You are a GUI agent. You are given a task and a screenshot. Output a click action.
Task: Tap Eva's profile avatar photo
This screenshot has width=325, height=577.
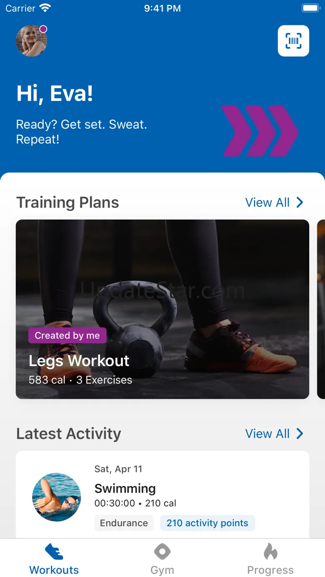click(31, 41)
